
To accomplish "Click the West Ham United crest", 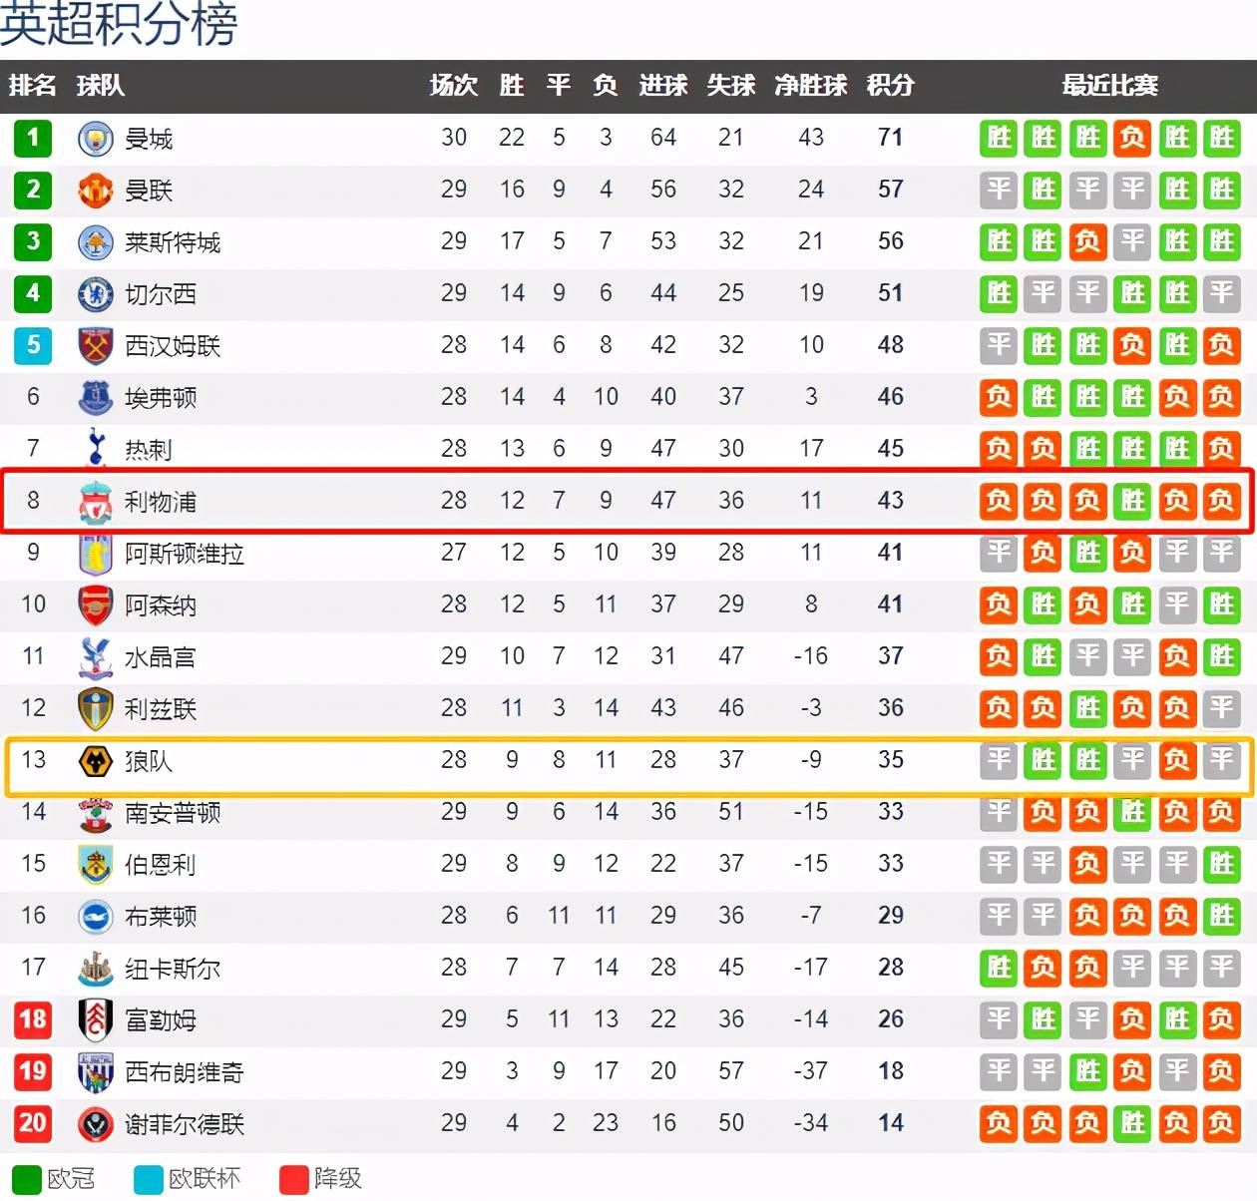I will pos(96,345).
